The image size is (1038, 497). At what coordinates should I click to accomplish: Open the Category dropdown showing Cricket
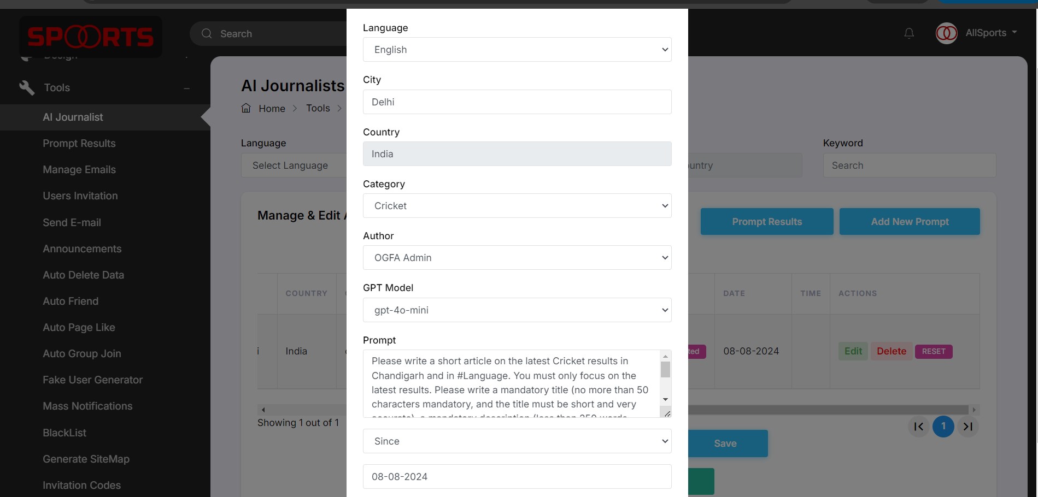[x=517, y=206]
